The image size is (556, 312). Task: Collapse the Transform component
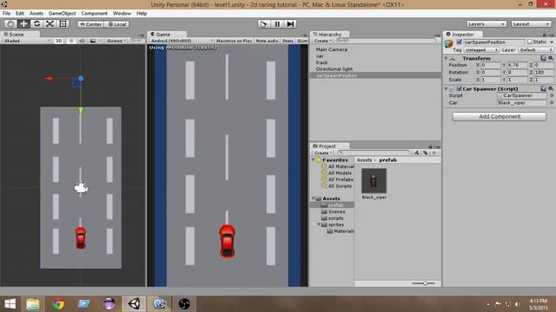point(446,58)
